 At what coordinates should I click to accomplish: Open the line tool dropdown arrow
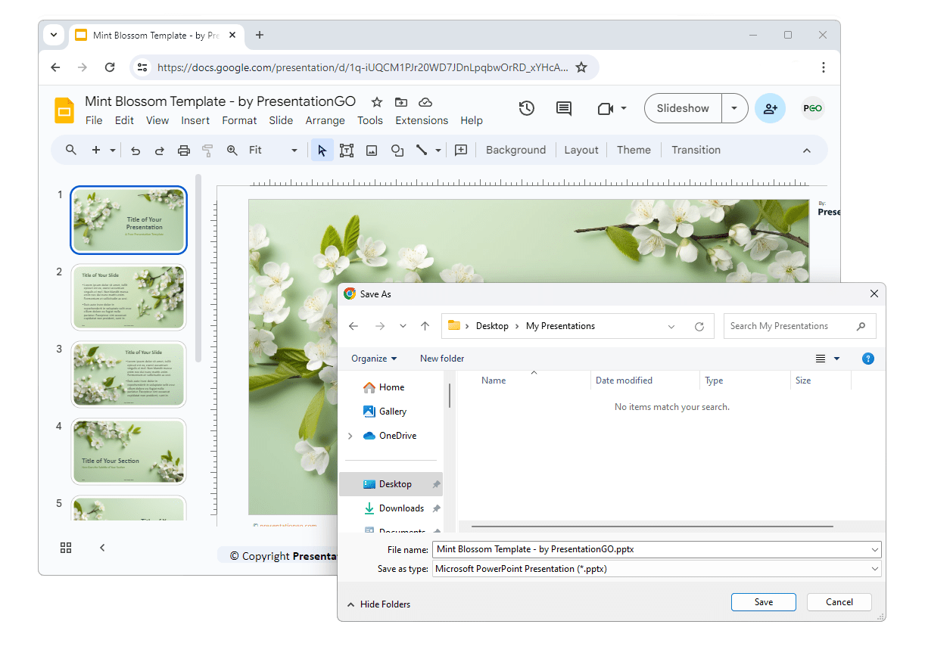[438, 151]
